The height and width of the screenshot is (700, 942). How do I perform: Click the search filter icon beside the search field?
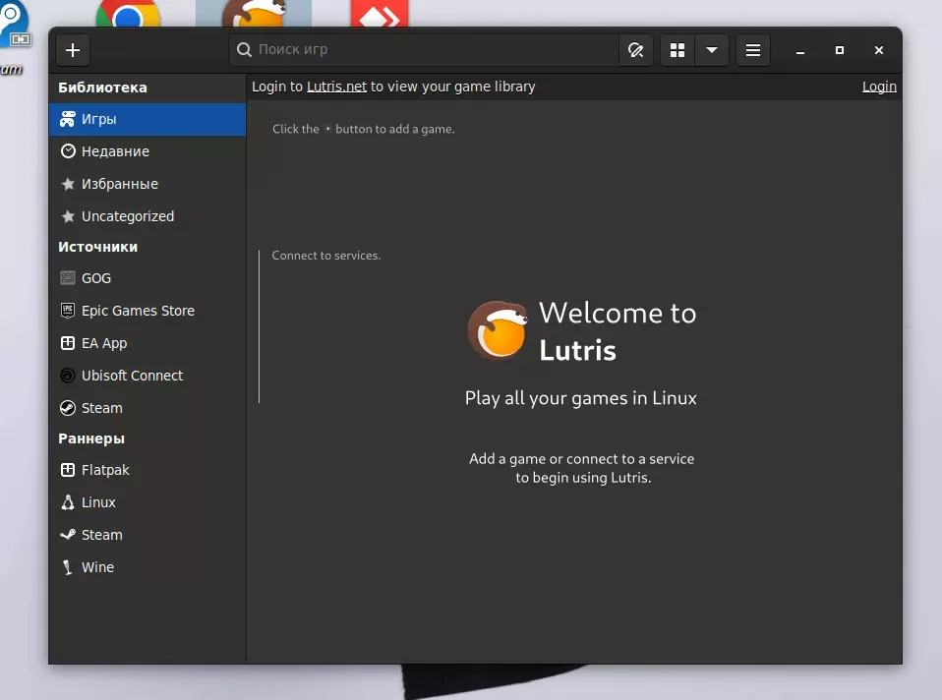635,50
